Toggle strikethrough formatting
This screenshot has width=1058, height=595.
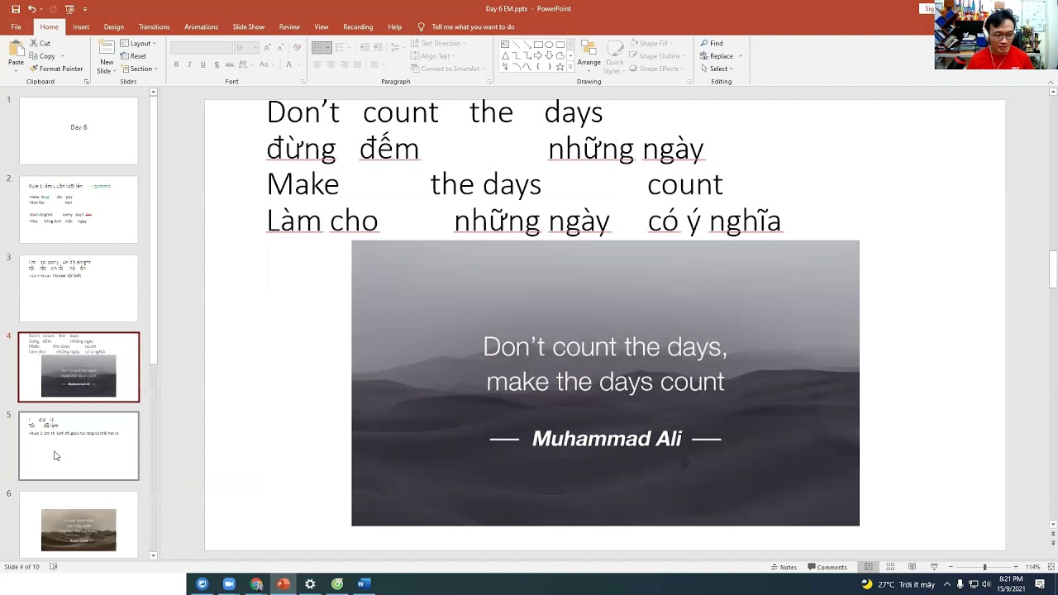click(x=229, y=64)
